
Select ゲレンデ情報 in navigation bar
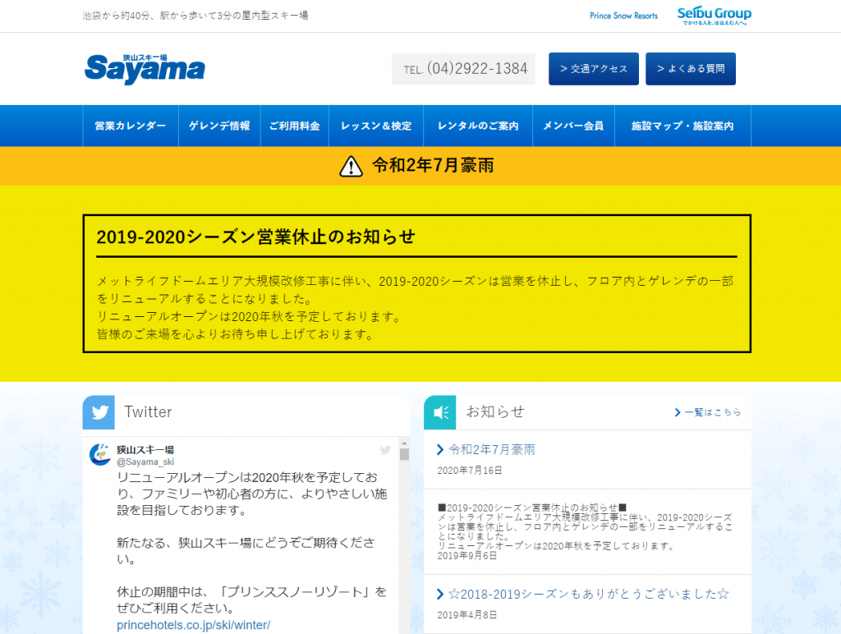(219, 126)
